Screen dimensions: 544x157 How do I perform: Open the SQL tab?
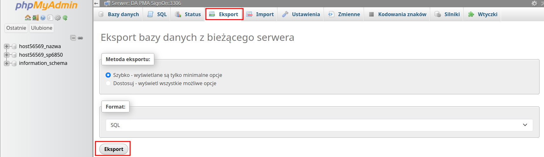pos(157,14)
